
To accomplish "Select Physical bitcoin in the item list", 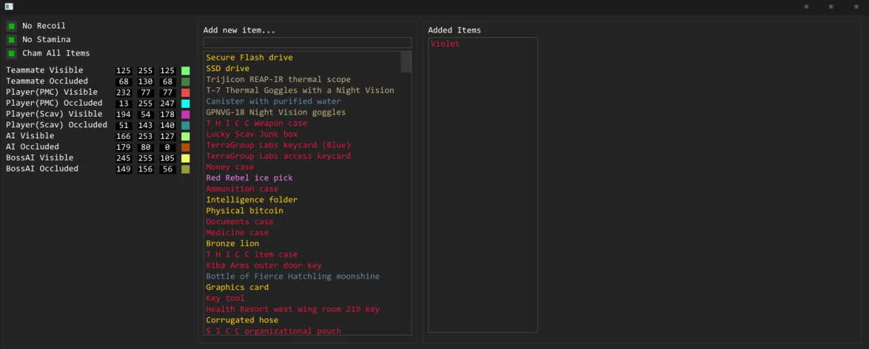I will tap(244, 211).
